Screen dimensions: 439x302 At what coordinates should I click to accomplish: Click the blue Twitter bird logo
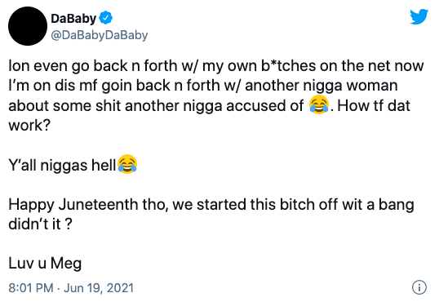pos(419,17)
